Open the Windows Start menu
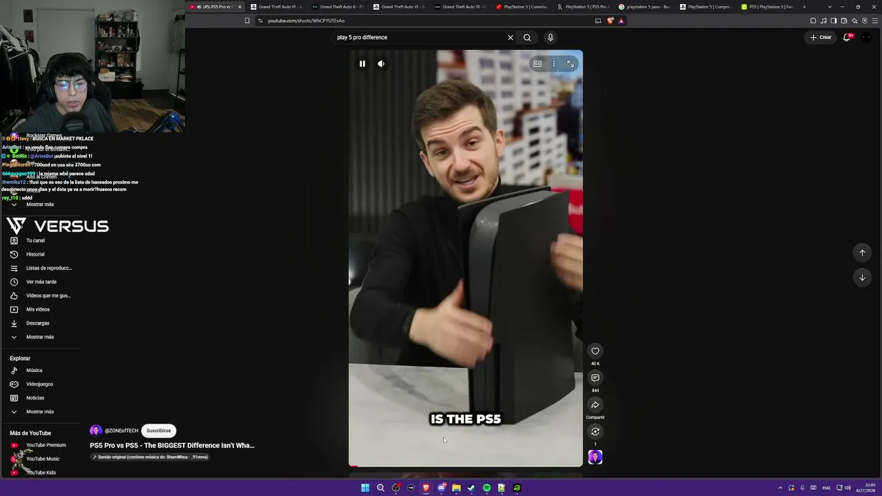This screenshot has height=496, width=882. pos(365,488)
